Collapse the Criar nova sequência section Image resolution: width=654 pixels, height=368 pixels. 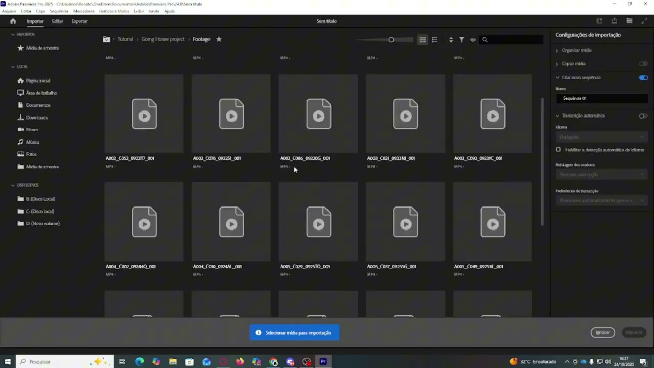point(557,78)
